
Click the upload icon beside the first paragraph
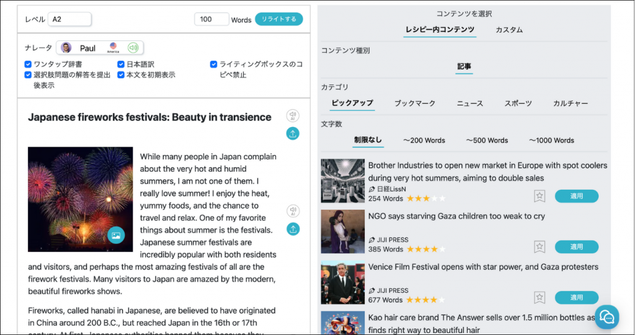pos(293,229)
